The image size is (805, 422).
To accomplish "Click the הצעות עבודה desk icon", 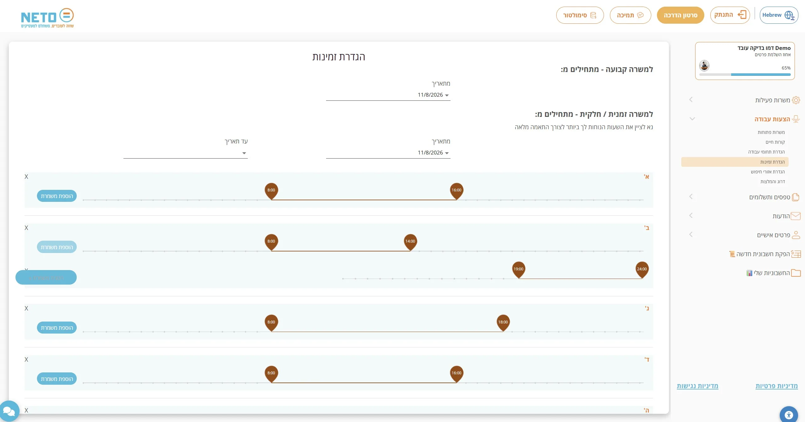I will tap(796, 119).
